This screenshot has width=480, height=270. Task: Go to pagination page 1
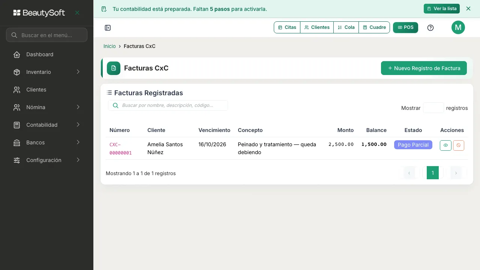(433, 173)
